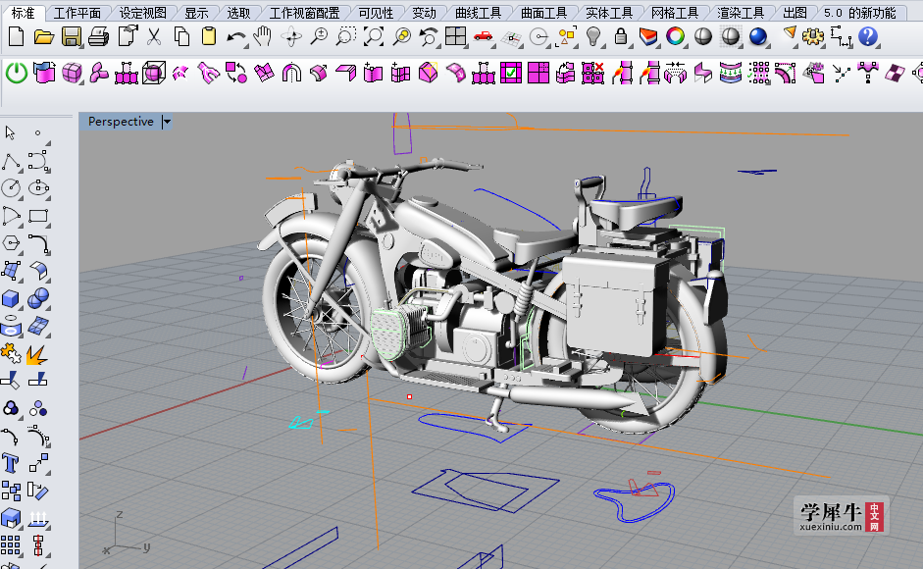Click the pink grid with red X icon
Image resolution: width=923 pixels, height=569 pixels.
tap(592, 73)
